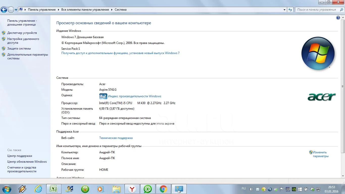This screenshot has height=194, width=345.
Task: Switch to Excel in the taskbar
Action: tap(54, 189)
